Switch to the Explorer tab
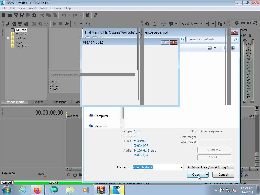 pos(38,102)
